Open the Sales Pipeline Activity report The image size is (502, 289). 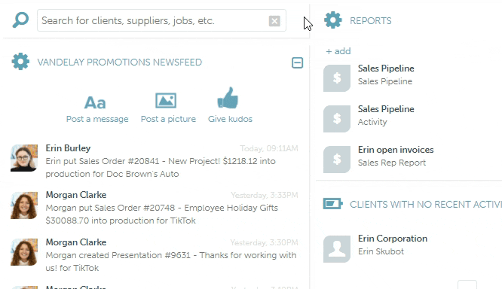click(x=386, y=115)
